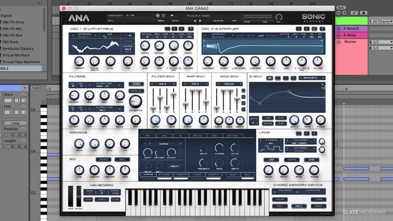Open the second LFO target dropdown

click(301, 149)
